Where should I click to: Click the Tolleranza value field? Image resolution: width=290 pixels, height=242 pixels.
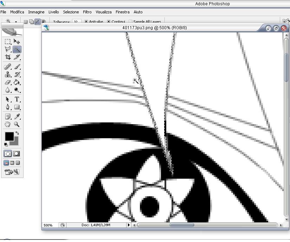tap(77, 22)
